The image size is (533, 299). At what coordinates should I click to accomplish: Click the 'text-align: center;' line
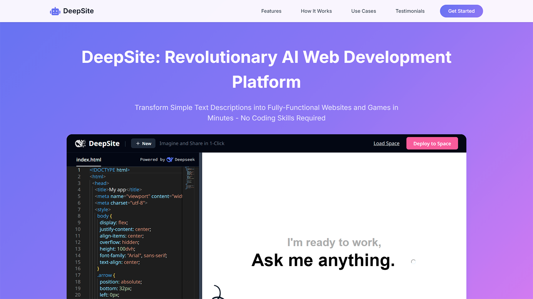[x=120, y=262]
